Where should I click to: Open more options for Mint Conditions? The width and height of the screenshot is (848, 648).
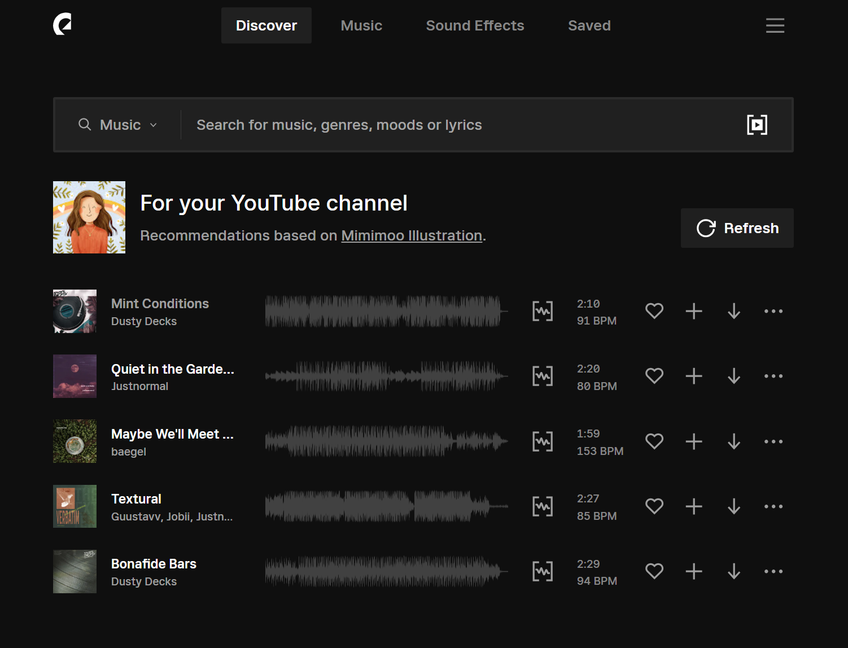coord(773,311)
